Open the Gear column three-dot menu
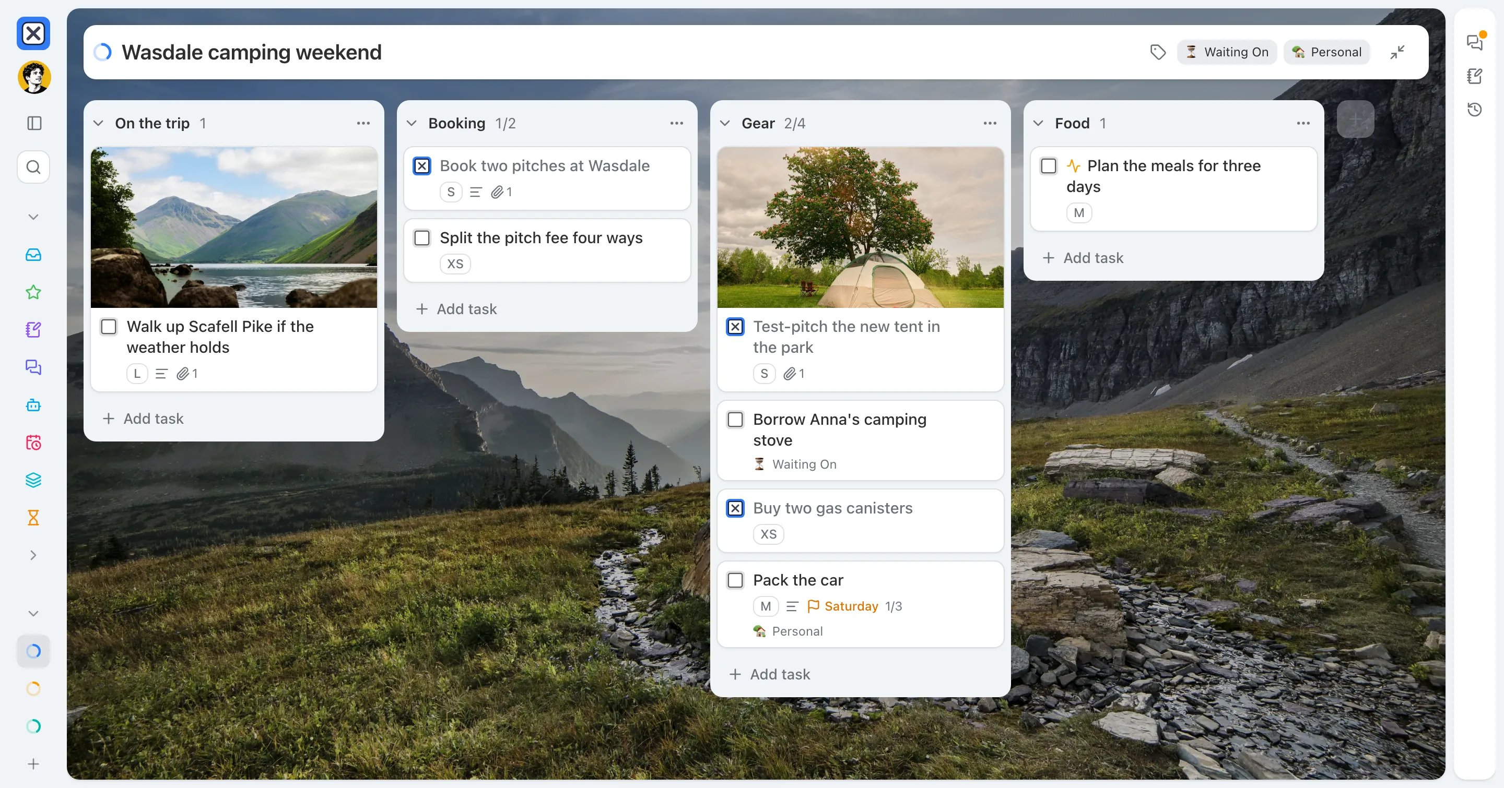The width and height of the screenshot is (1504, 788). pyautogui.click(x=990, y=123)
